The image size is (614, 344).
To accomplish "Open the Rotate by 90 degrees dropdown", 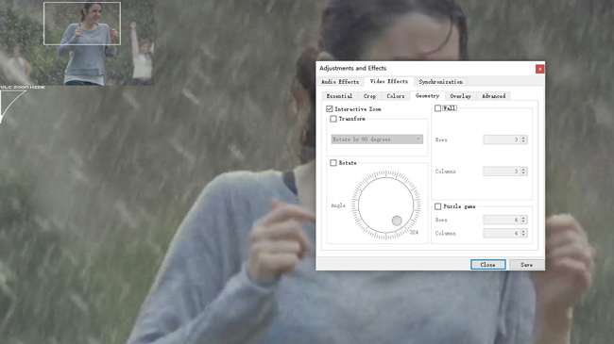I will [377, 139].
